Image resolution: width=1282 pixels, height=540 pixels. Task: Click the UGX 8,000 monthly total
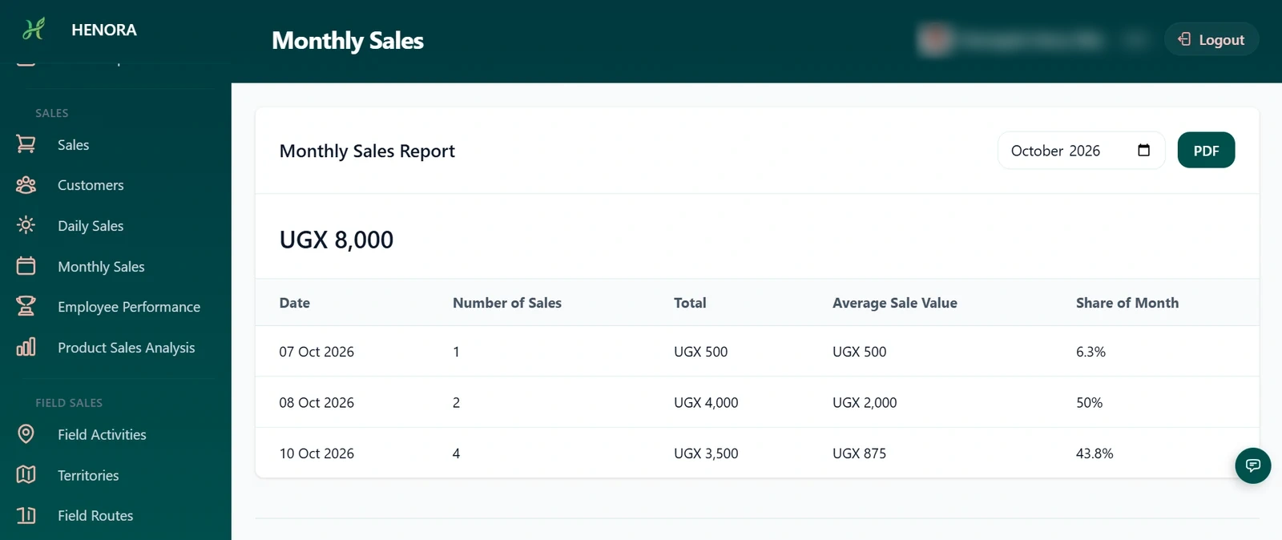tap(337, 240)
